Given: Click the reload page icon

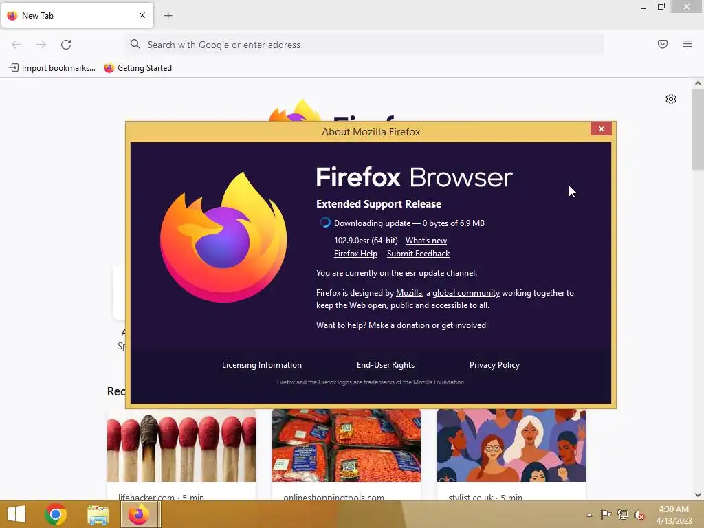Looking at the screenshot, I should tap(66, 45).
